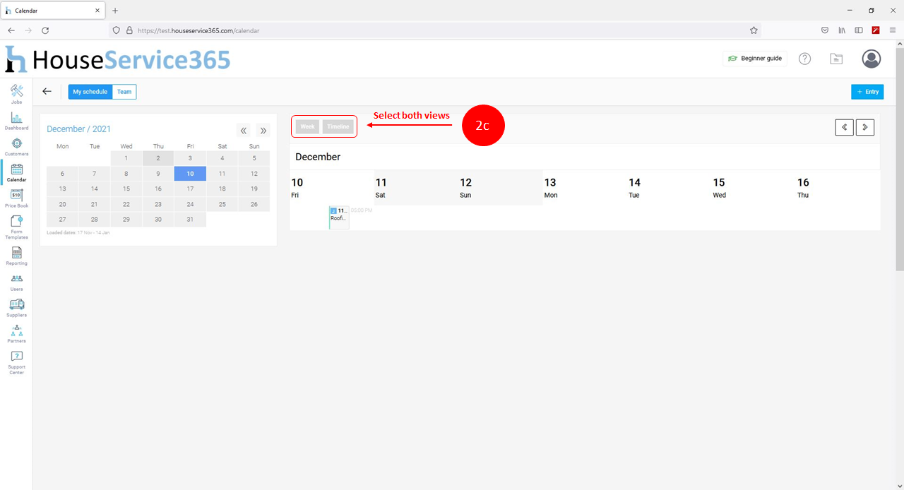Viewport: 904px width, 490px height.
Task: Open the user profile avatar
Action: (872, 59)
